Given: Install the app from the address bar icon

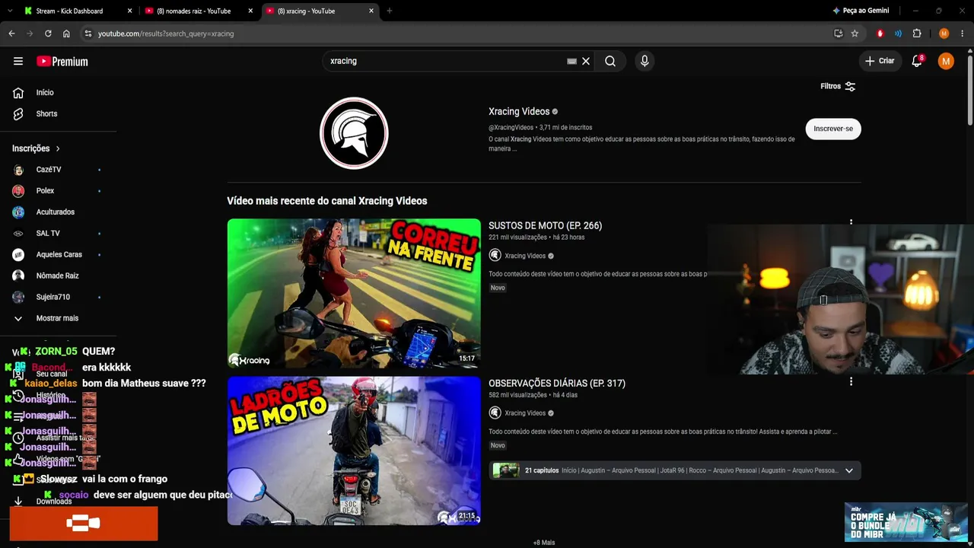Looking at the screenshot, I should (x=838, y=33).
